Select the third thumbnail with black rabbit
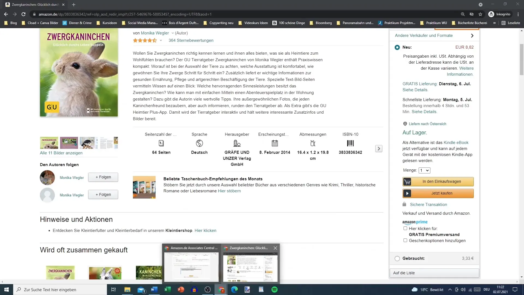524x295 pixels. [89, 143]
